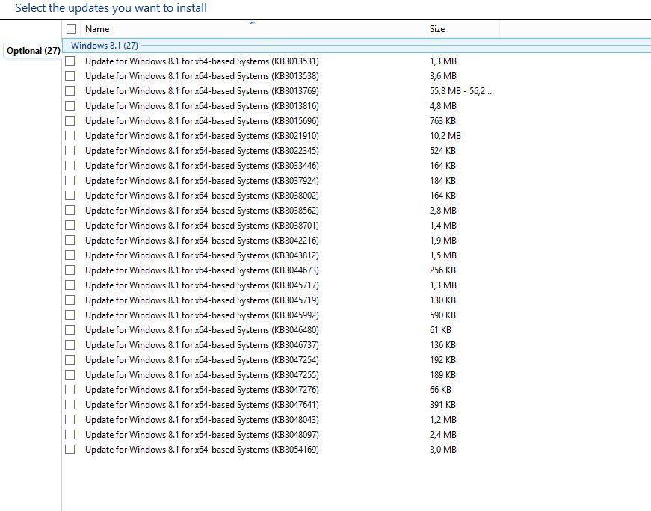651x511 pixels.
Task: Check the box for KB3047276
Action: coord(70,390)
